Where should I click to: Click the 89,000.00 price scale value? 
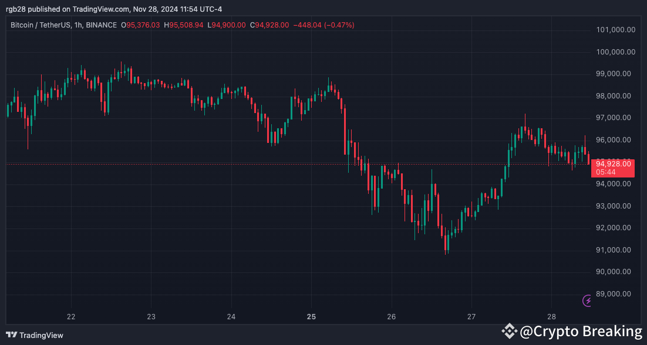[x=614, y=294]
